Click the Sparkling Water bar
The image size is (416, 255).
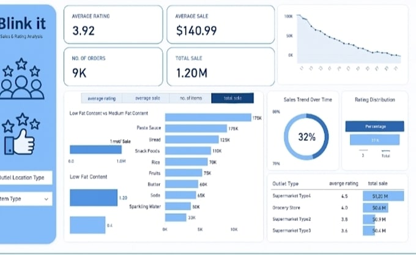click(178, 207)
